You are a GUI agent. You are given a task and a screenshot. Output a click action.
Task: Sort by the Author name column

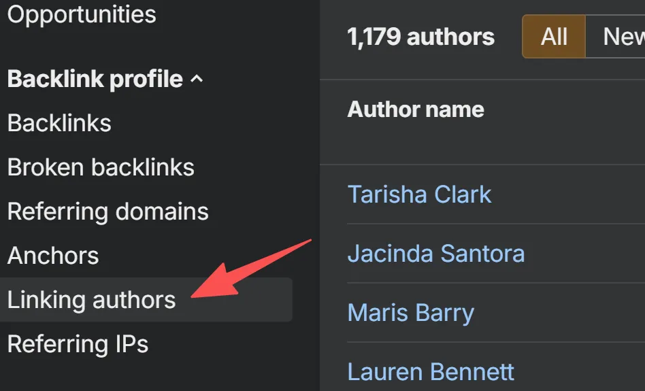tap(416, 109)
